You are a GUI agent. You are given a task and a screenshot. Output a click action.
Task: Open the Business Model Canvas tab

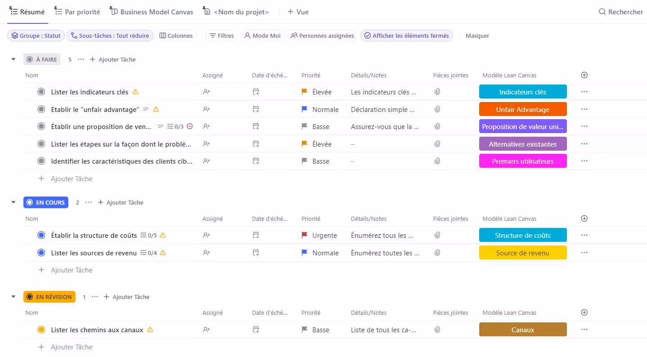point(152,12)
